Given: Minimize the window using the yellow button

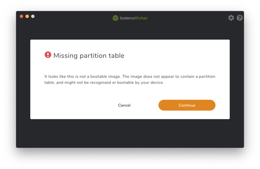Looking at the screenshot, I should [x=27, y=16].
